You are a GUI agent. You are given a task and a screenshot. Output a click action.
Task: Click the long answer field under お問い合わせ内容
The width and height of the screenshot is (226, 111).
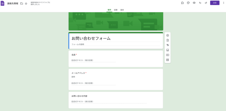(x=109, y=101)
